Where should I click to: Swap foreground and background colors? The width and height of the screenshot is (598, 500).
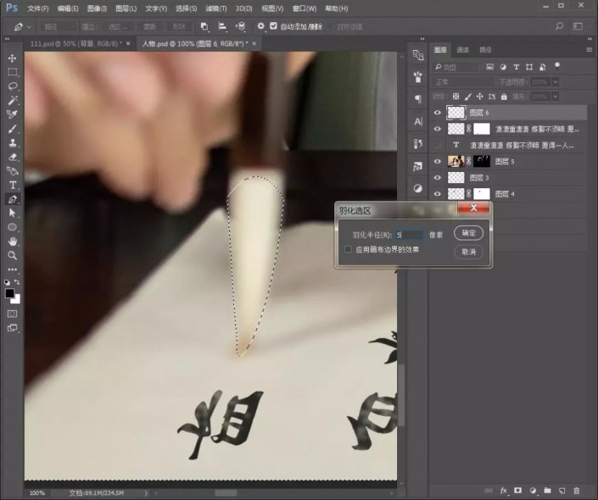coord(17,281)
